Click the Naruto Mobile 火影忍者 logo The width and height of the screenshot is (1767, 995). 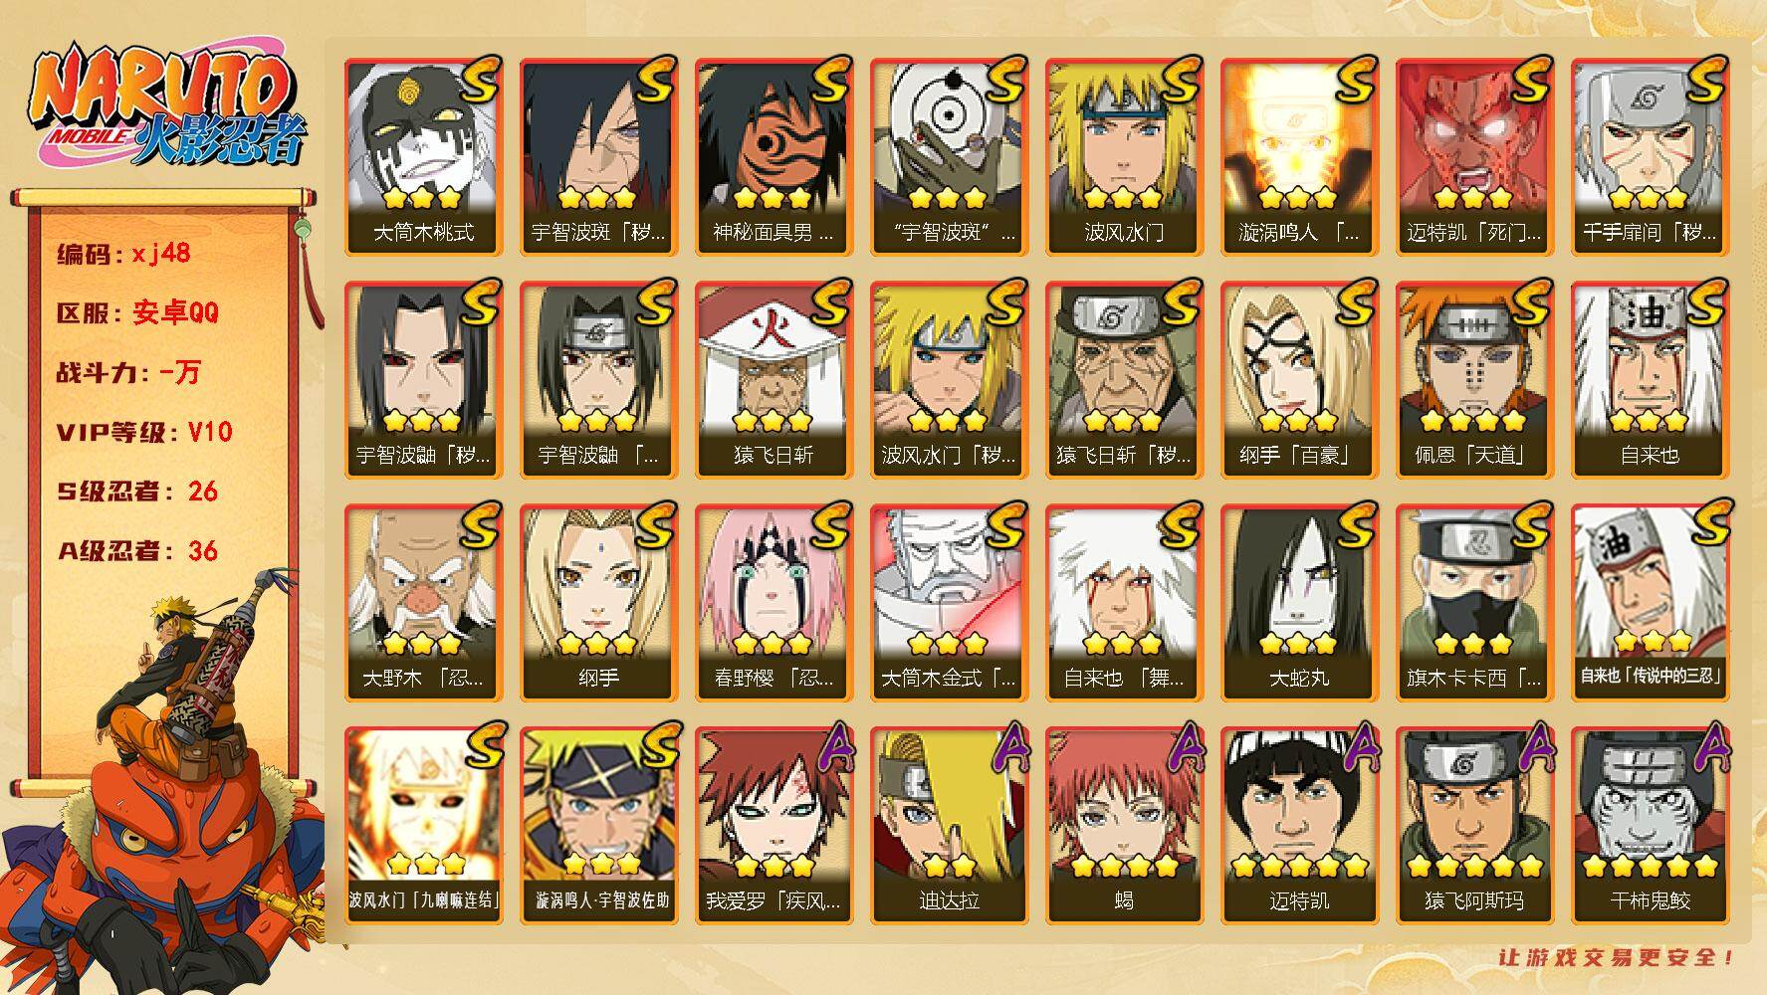coord(167,107)
